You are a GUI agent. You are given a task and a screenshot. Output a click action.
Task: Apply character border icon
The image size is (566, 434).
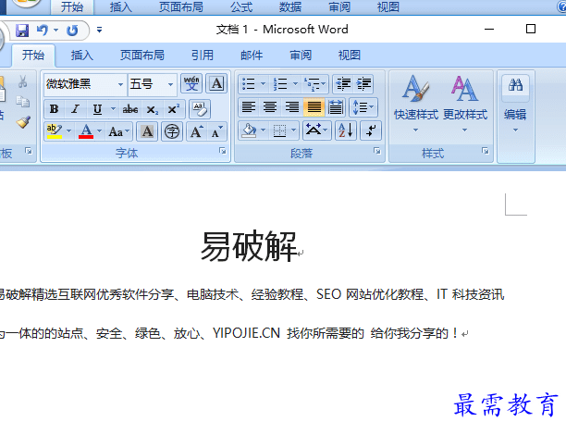tap(216, 84)
